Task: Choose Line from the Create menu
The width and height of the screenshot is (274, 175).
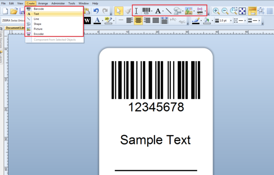Action: click(x=54, y=19)
